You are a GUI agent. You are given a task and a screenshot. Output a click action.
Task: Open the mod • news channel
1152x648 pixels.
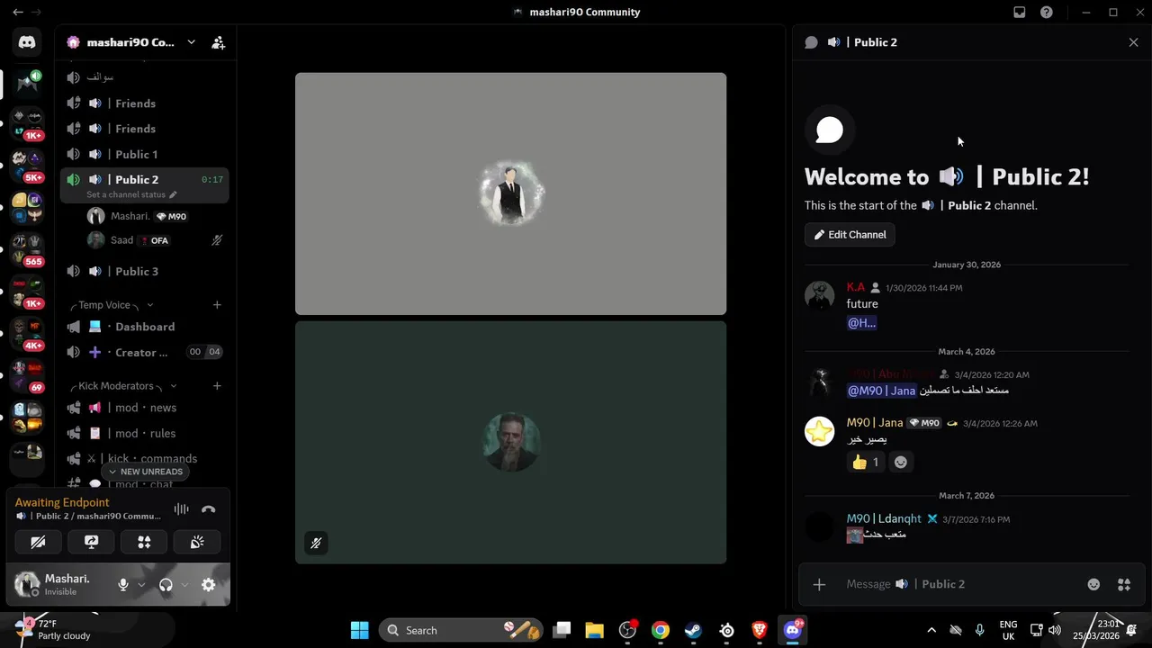click(x=145, y=408)
